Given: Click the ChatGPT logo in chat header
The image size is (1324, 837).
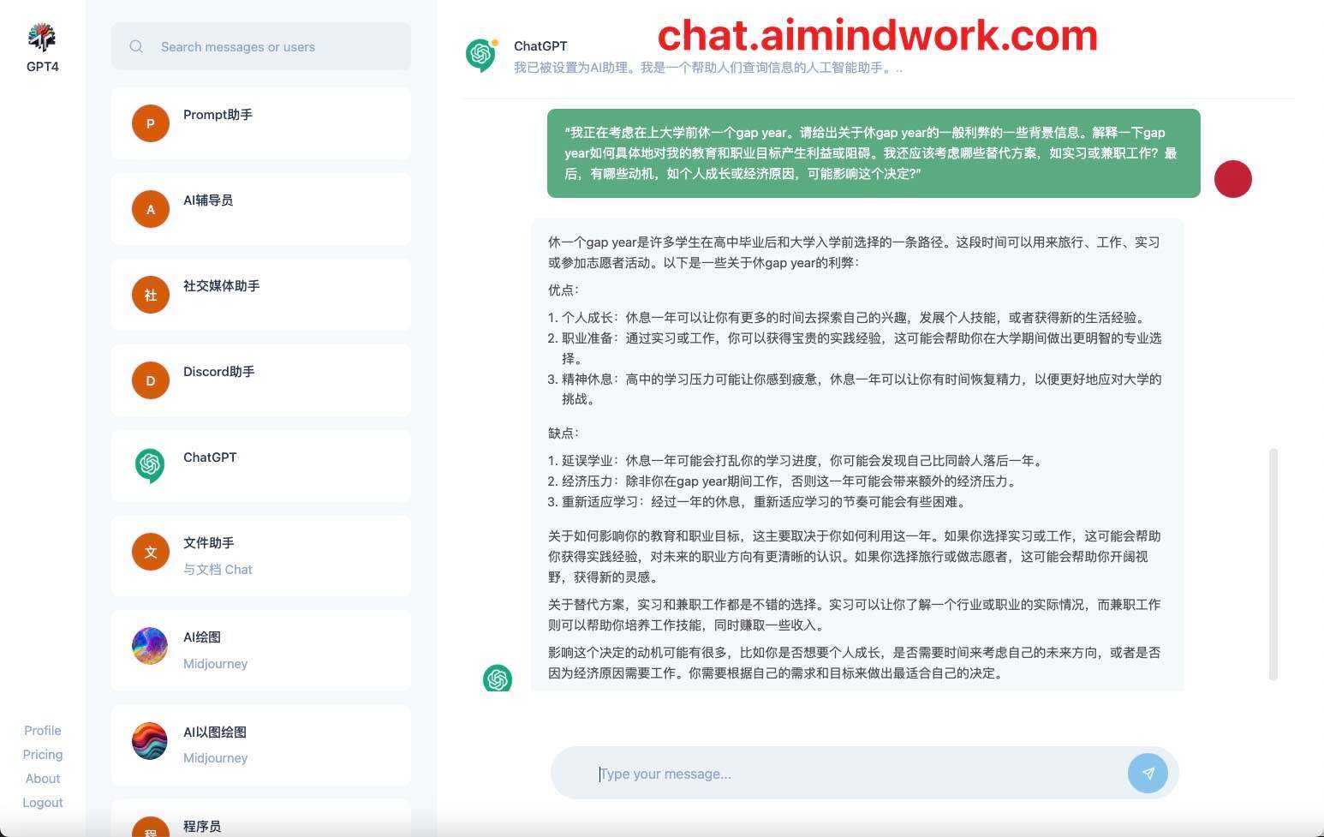Looking at the screenshot, I should [x=481, y=56].
